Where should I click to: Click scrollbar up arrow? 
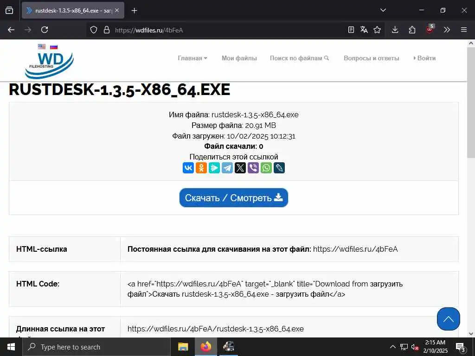(x=471, y=43)
